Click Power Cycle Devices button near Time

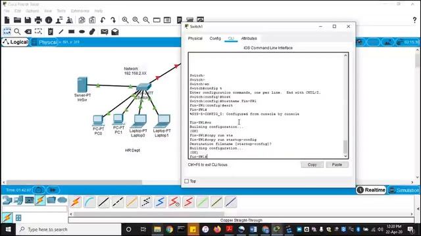point(39,190)
